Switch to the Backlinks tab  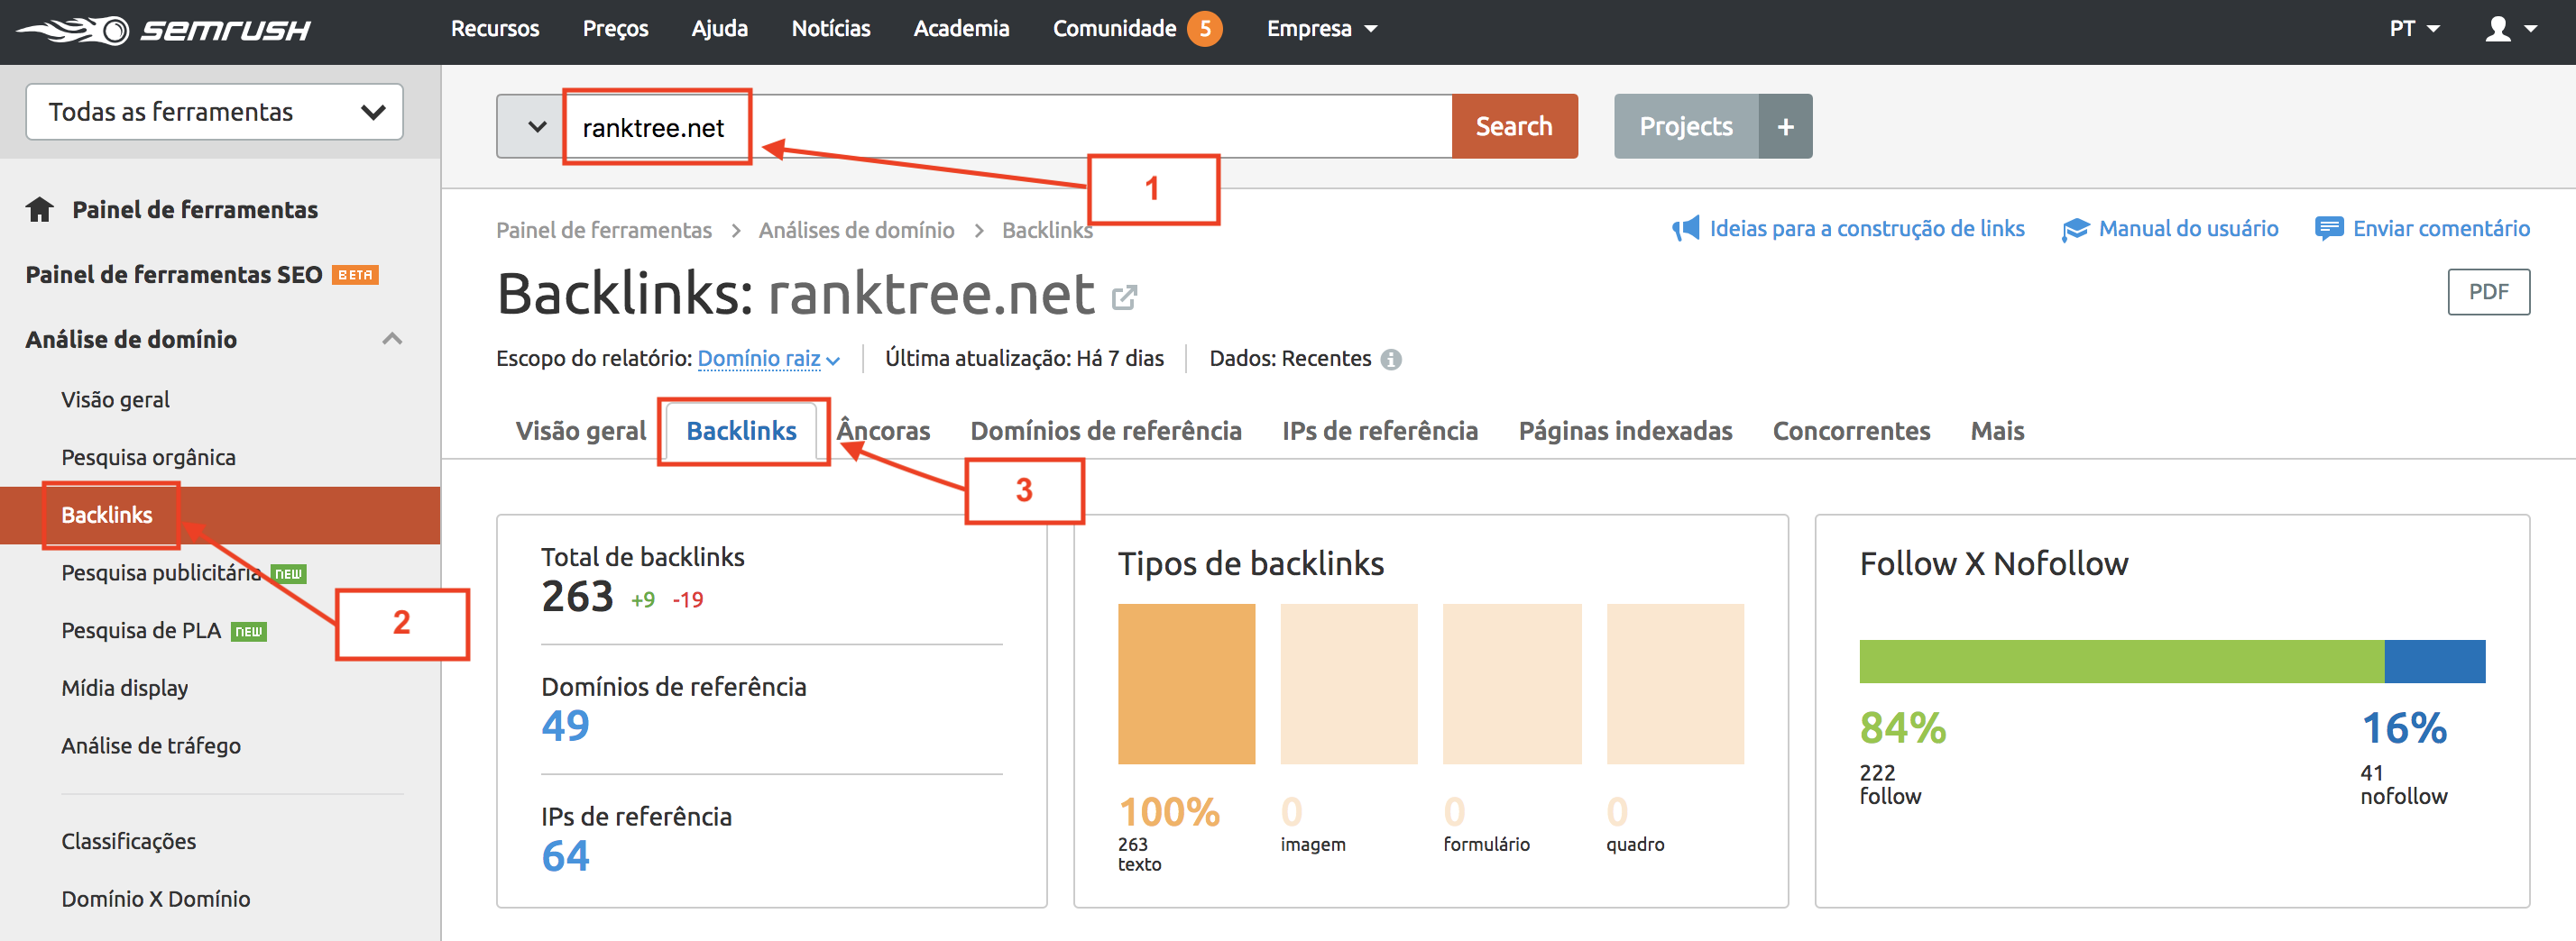coord(741,431)
